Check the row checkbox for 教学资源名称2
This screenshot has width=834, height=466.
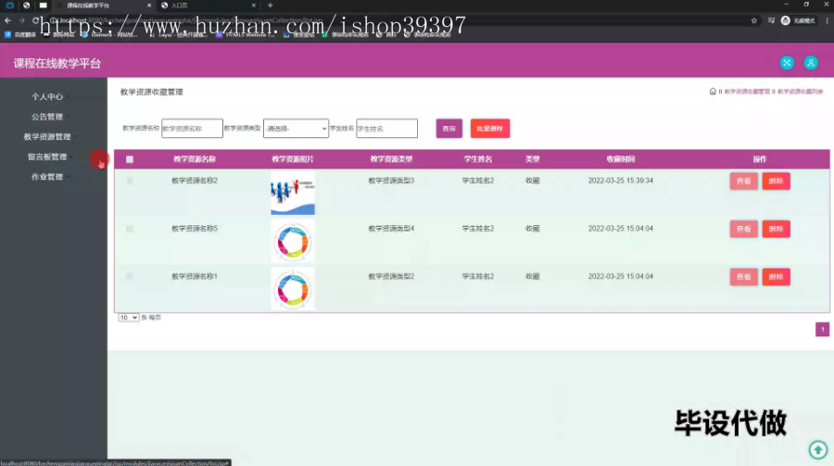pos(130,181)
